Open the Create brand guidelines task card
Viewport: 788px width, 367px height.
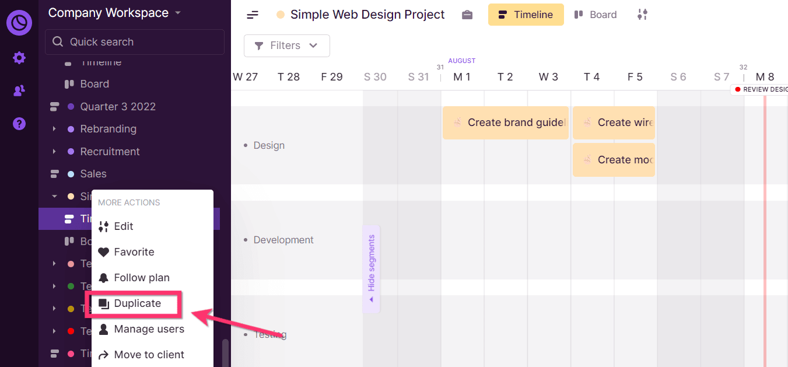pyautogui.click(x=505, y=123)
